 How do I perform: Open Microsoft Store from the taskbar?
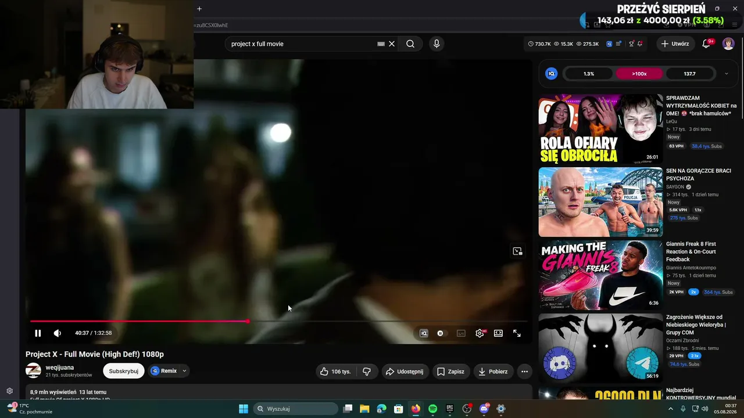click(x=399, y=409)
